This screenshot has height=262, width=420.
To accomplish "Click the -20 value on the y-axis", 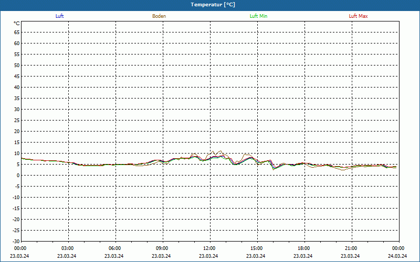I will pyautogui.click(x=16, y=219).
